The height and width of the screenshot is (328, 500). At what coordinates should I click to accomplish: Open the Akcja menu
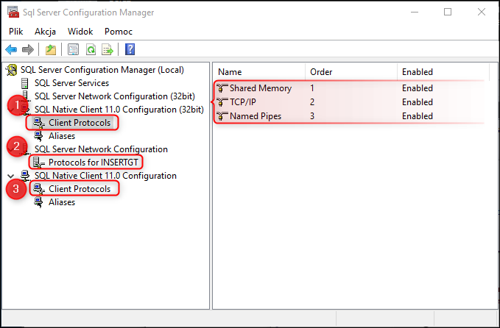pos(45,32)
